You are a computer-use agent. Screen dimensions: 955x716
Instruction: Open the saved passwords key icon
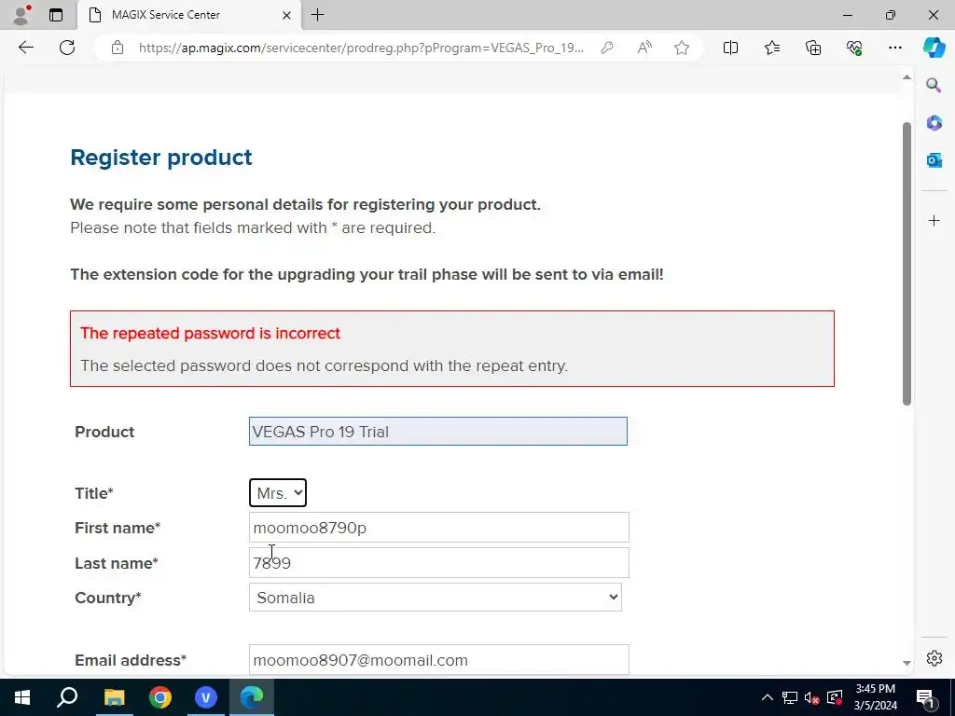[606, 48]
